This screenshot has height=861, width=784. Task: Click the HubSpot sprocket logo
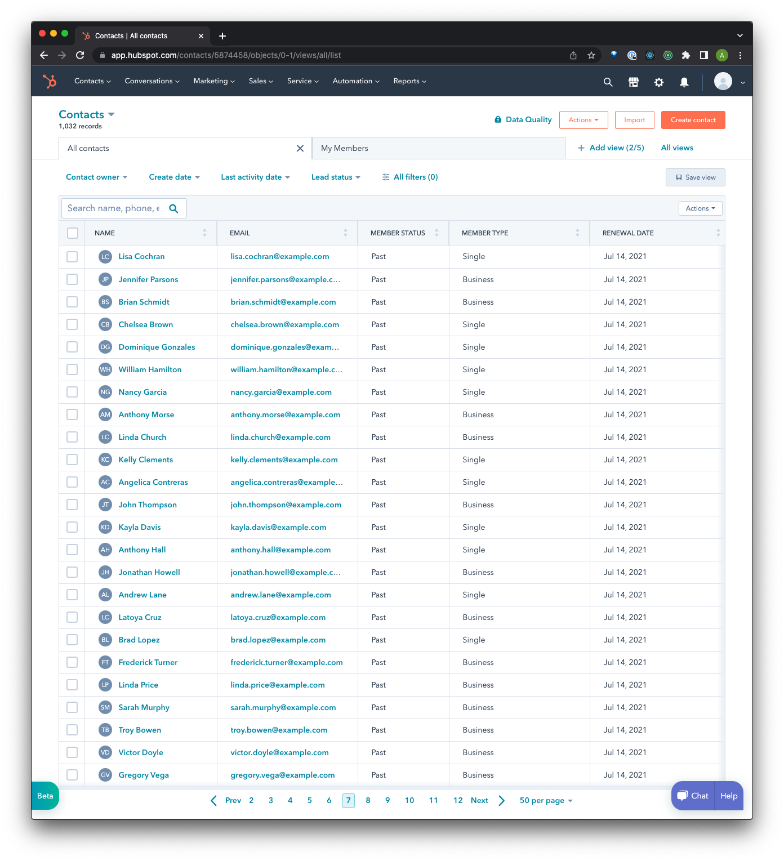coord(50,81)
